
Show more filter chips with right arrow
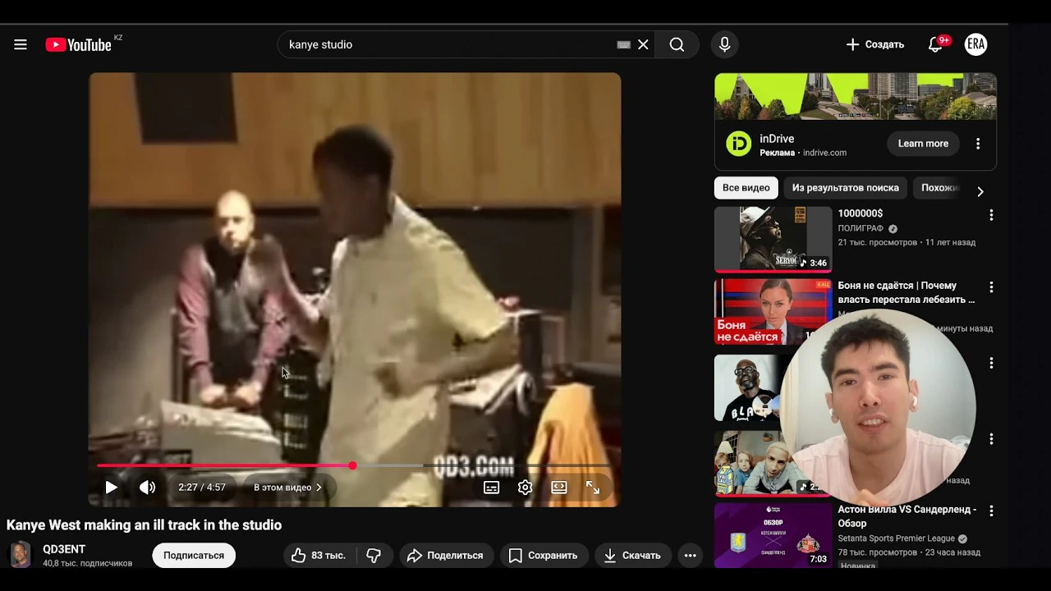point(980,191)
